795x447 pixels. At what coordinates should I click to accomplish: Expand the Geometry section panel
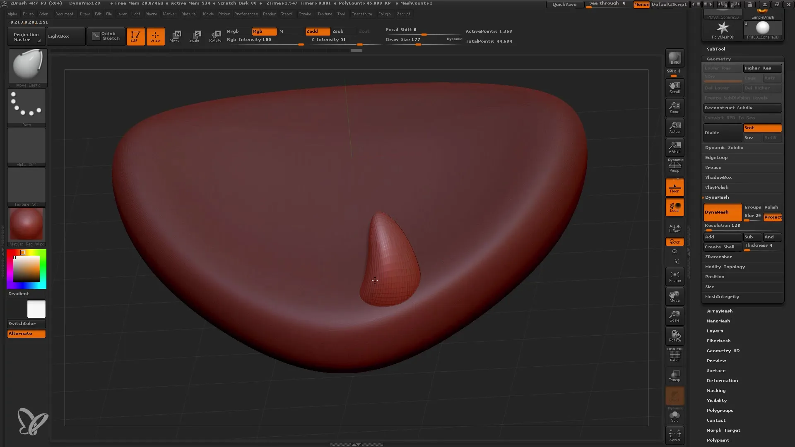718,59
